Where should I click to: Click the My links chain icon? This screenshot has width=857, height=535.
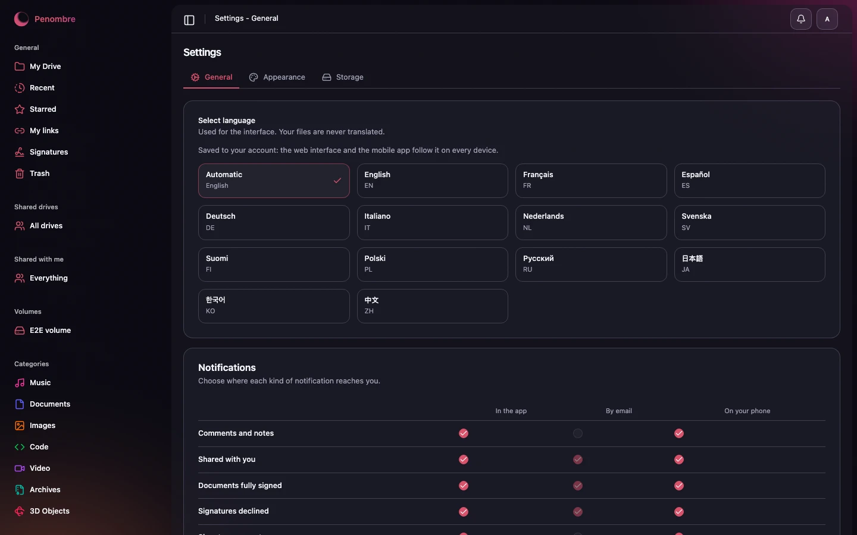click(x=20, y=131)
